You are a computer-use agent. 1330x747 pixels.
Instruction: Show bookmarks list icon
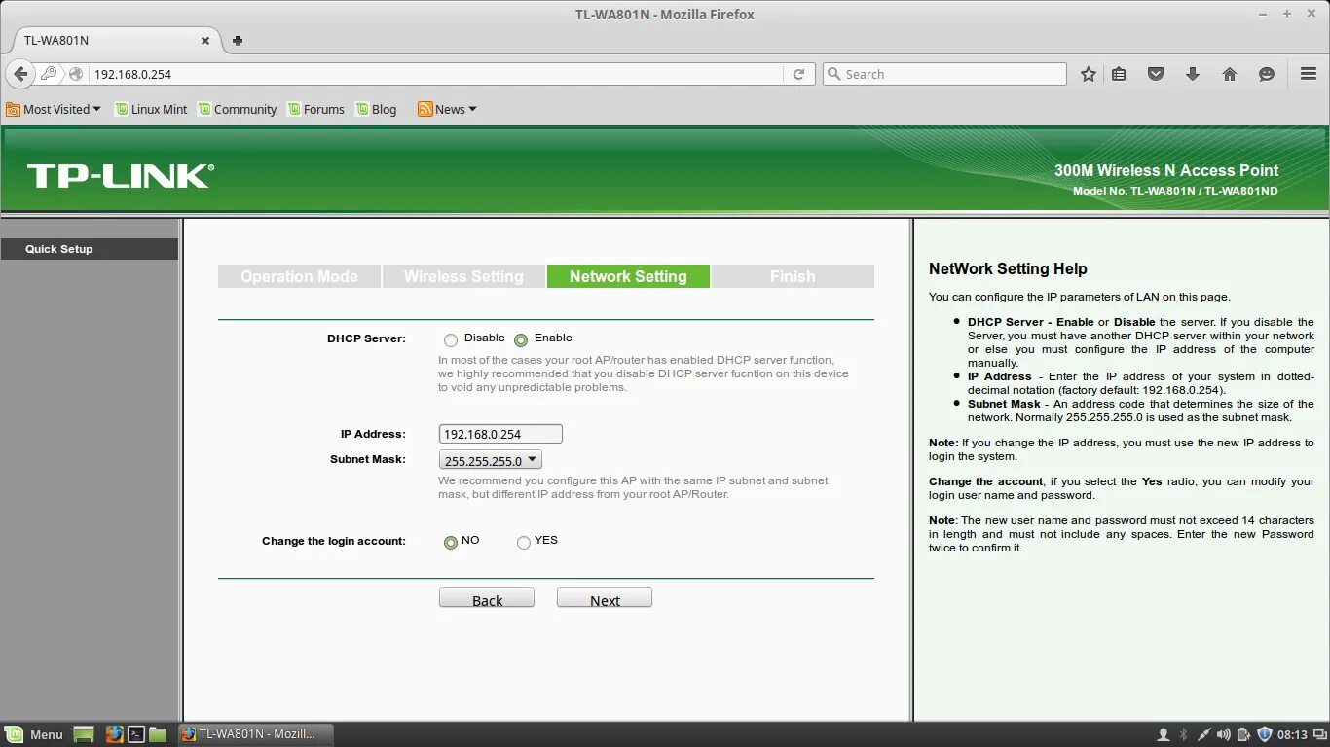click(x=1119, y=74)
